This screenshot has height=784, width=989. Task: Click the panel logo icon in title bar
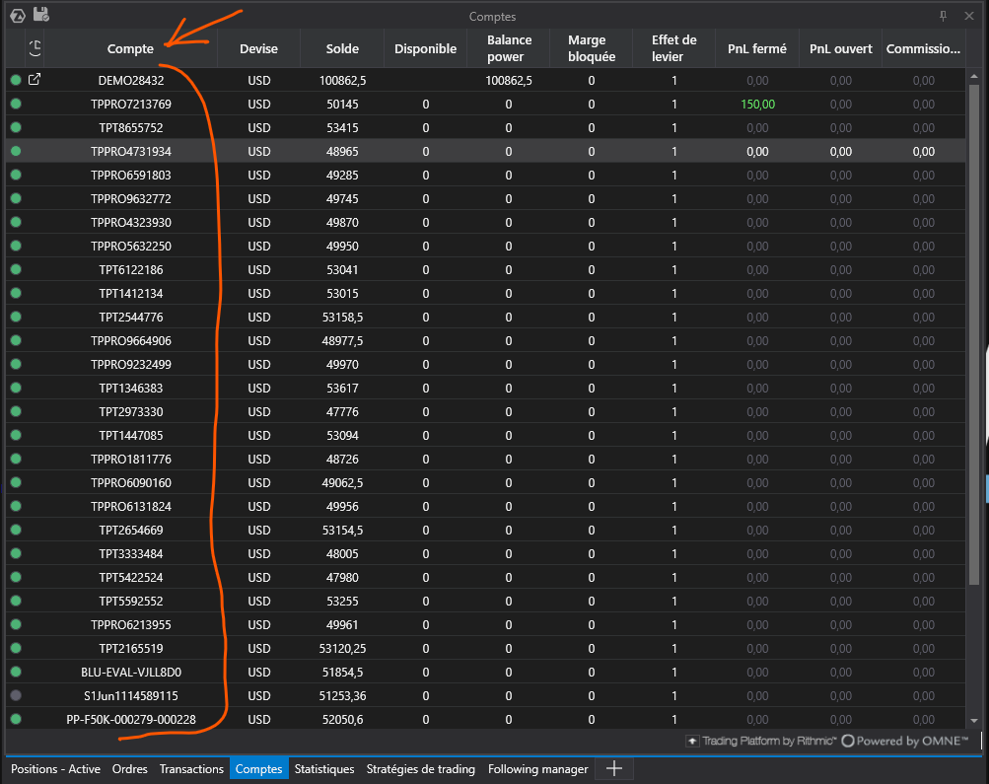coord(18,16)
